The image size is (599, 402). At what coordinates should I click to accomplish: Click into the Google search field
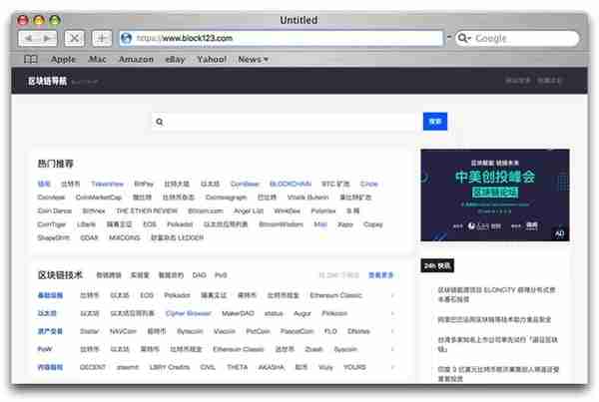[x=517, y=38]
